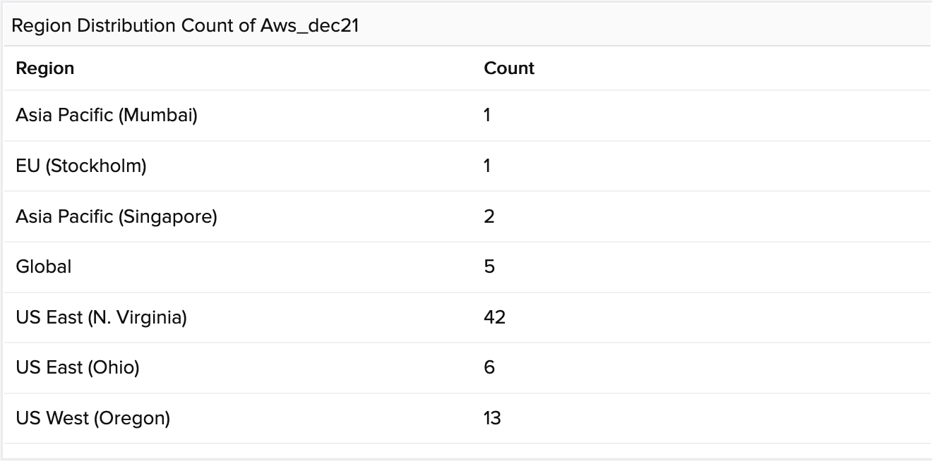Click the count value for EU (Stockholm)
The image size is (932, 461).
point(487,166)
